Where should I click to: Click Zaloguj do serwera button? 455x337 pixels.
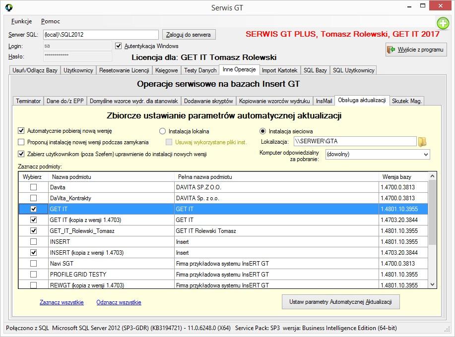tap(189, 35)
